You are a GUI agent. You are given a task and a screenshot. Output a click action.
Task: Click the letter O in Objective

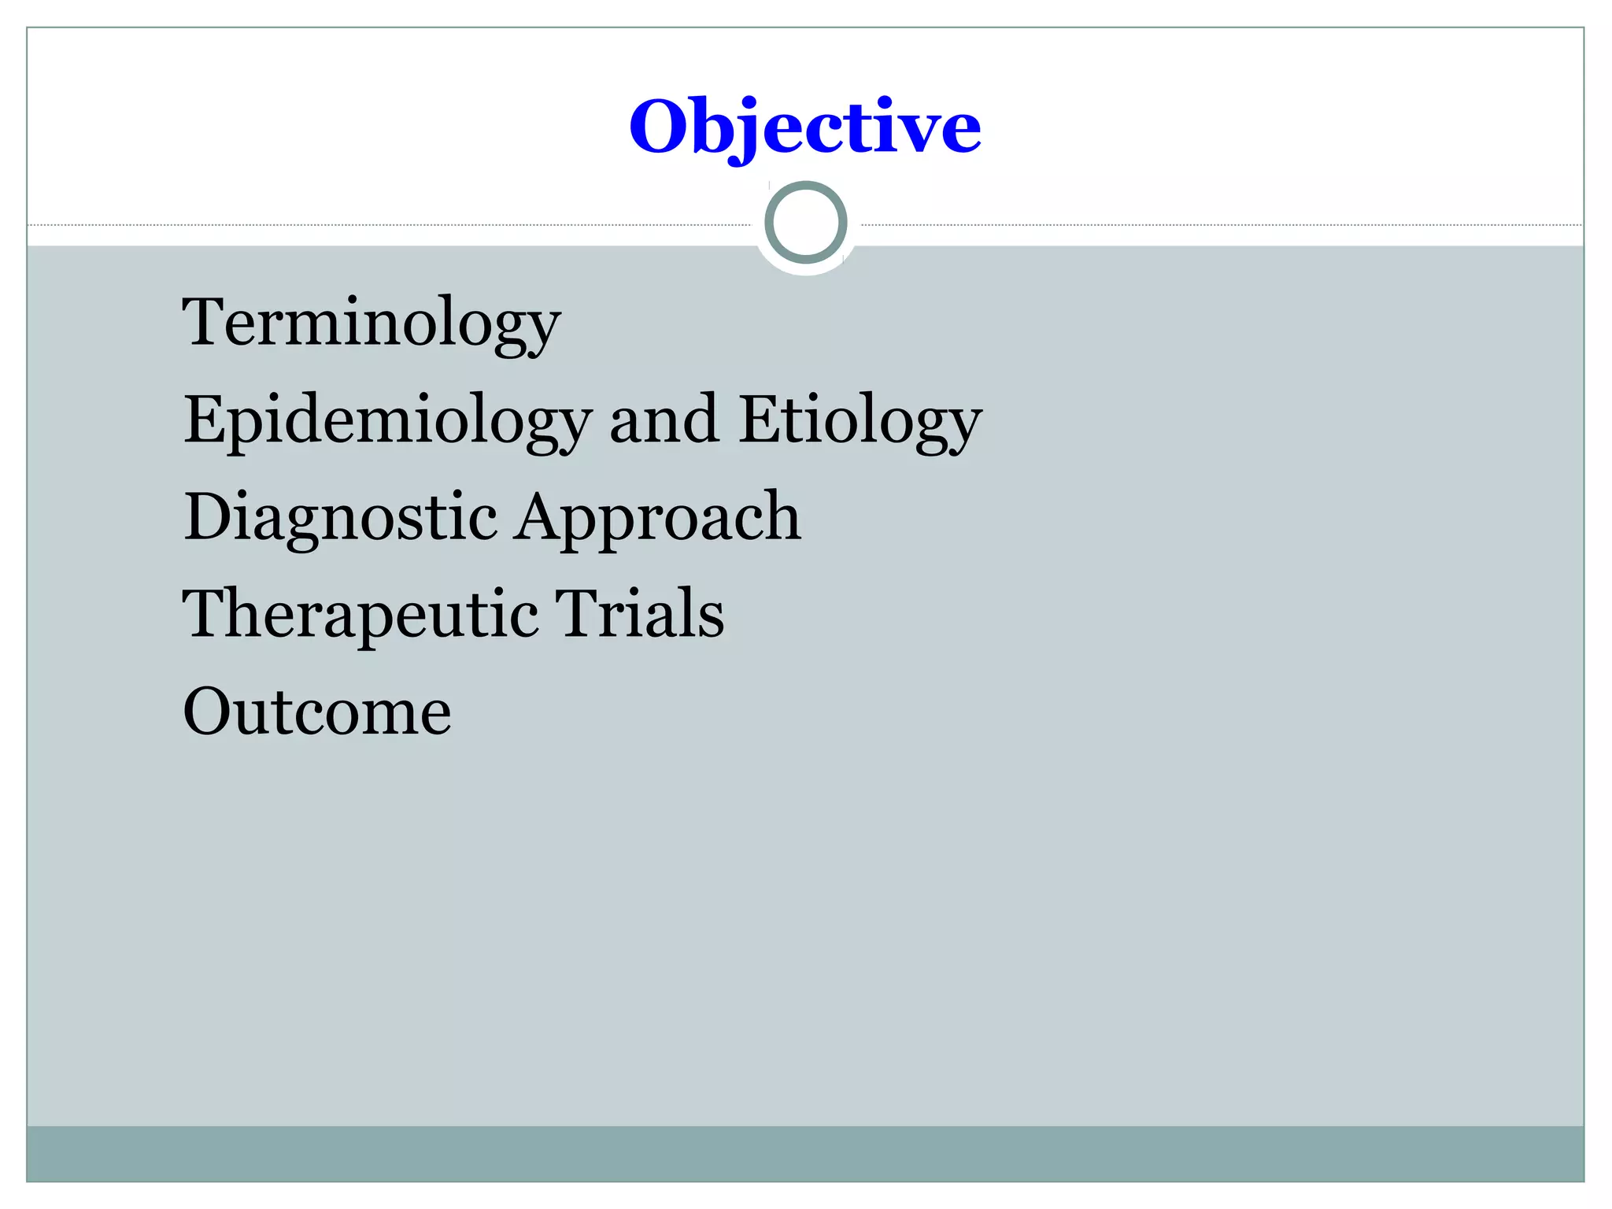pos(660,126)
